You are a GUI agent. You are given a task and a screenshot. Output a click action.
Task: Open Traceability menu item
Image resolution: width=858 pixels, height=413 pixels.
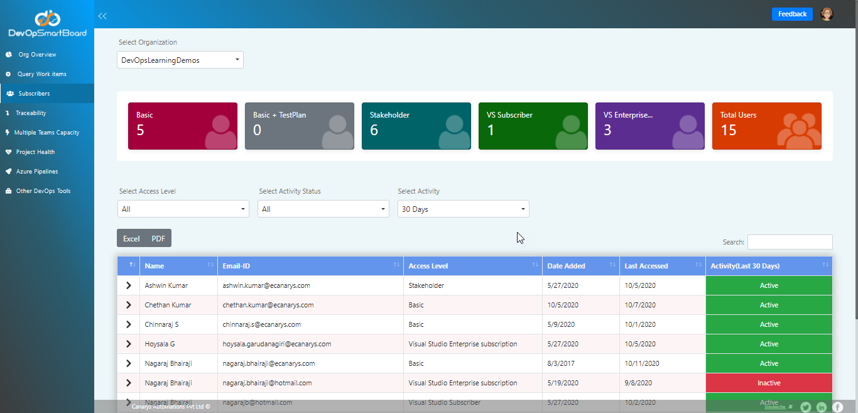(x=47, y=113)
